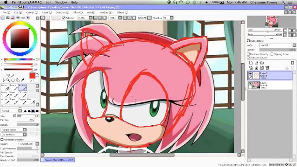Create a new linework layer

click(x=256, y=63)
